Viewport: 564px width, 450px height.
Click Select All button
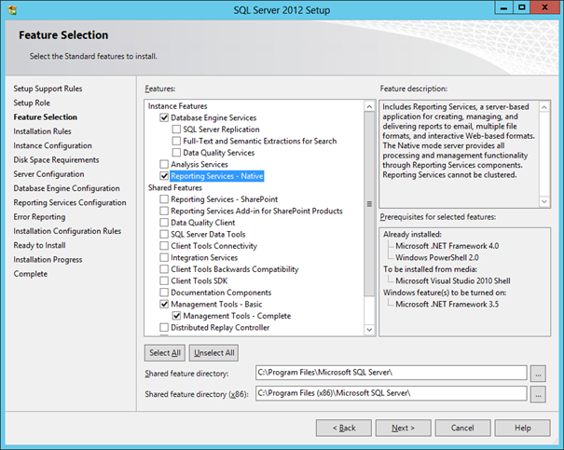click(165, 353)
